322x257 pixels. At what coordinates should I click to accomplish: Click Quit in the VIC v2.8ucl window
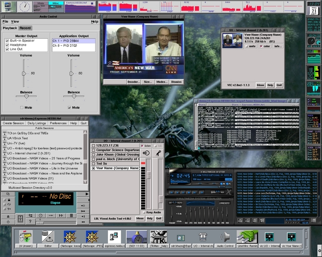coord(279,85)
